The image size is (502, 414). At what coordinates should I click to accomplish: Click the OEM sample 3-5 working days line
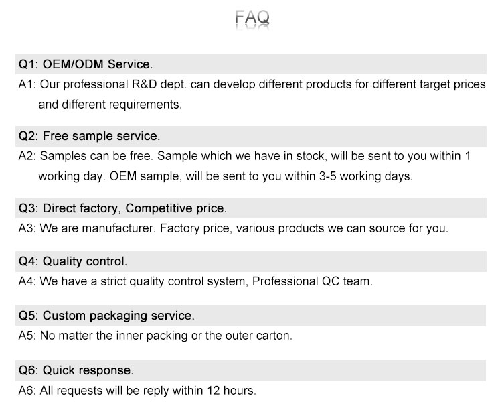click(x=226, y=176)
